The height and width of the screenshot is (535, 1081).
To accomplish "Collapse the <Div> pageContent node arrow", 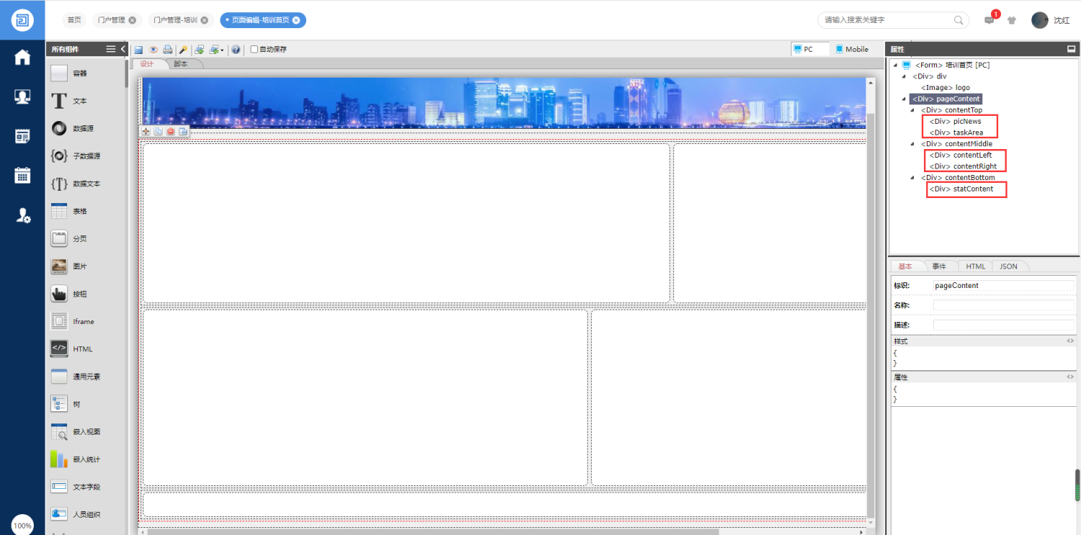I will (904, 99).
